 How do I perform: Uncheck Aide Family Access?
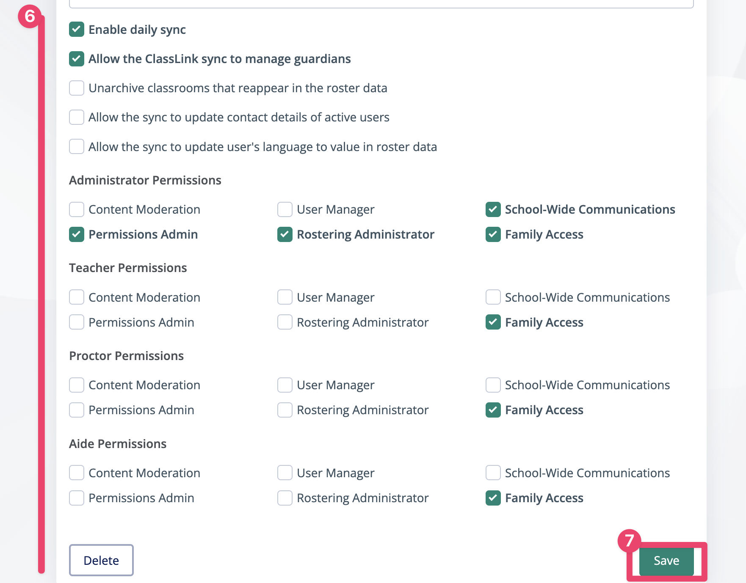(493, 498)
